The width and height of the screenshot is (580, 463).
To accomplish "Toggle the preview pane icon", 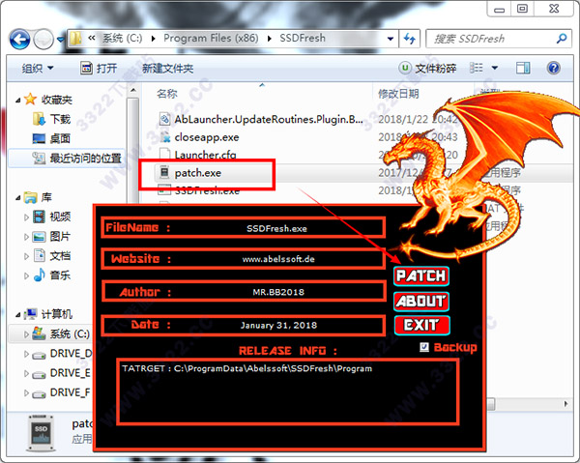I will point(523,68).
